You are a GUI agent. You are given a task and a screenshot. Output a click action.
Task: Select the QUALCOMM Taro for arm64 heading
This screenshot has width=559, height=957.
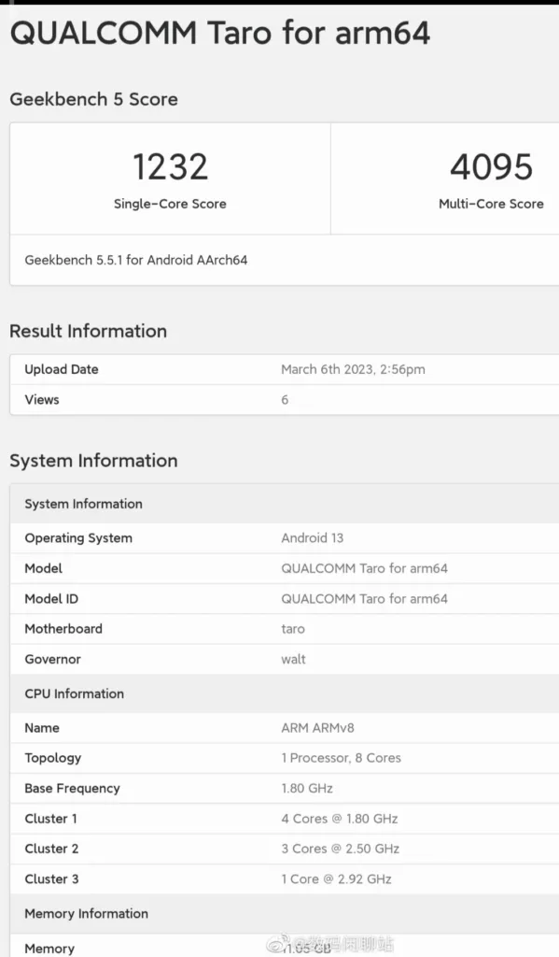pyautogui.click(x=220, y=33)
